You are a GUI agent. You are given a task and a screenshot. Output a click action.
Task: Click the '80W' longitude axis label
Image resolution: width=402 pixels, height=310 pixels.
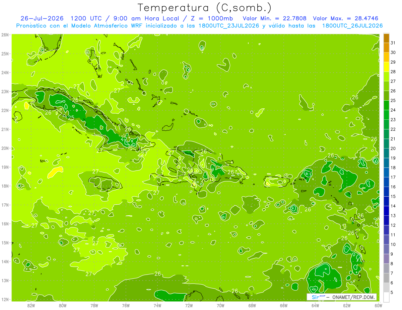[62, 305]
